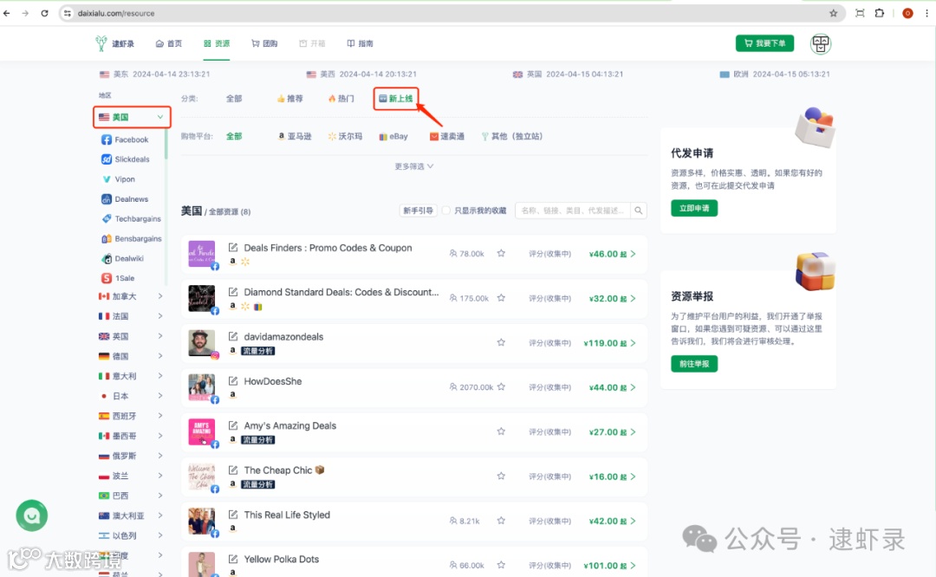Reload the page with refresh icon
This screenshot has width=936, height=577.
coord(44,13)
